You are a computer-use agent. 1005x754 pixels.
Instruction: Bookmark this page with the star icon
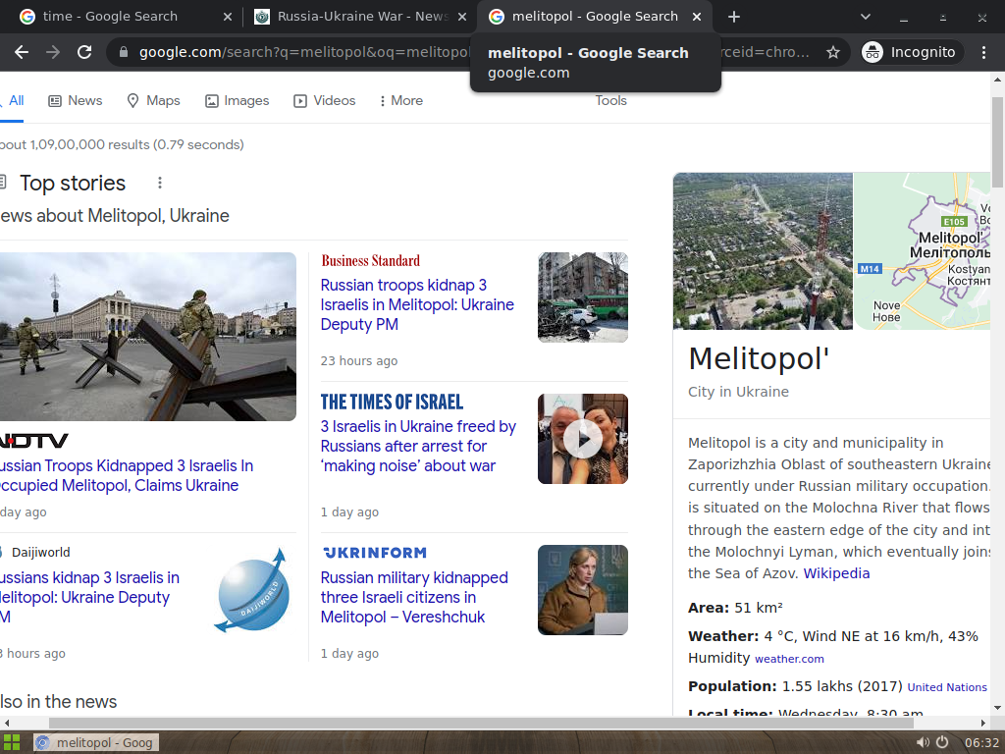coord(832,52)
